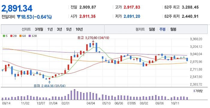Click the current index value 2,891.34
This screenshot has width=210, height=108.
17,9
